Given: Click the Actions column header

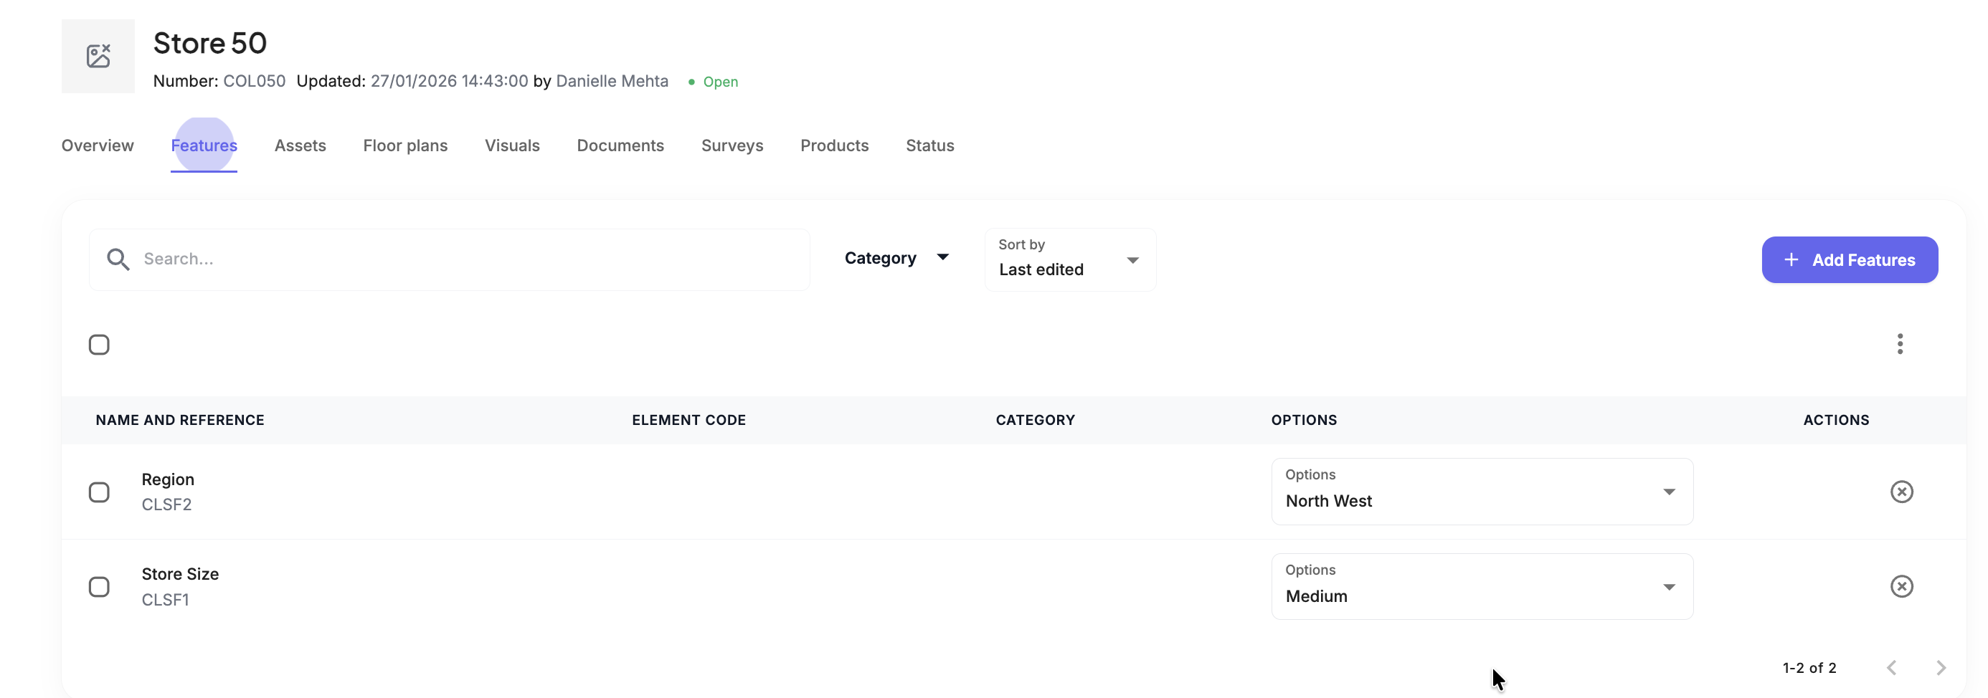Looking at the screenshot, I should point(1836,421).
